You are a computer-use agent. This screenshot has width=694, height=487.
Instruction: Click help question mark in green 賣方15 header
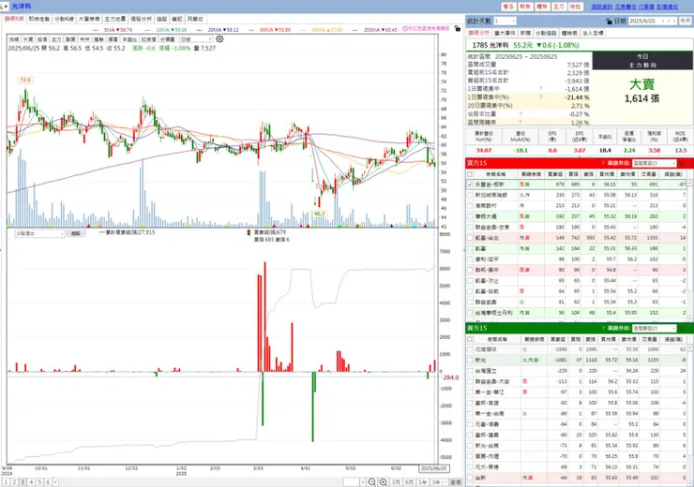tap(603, 329)
